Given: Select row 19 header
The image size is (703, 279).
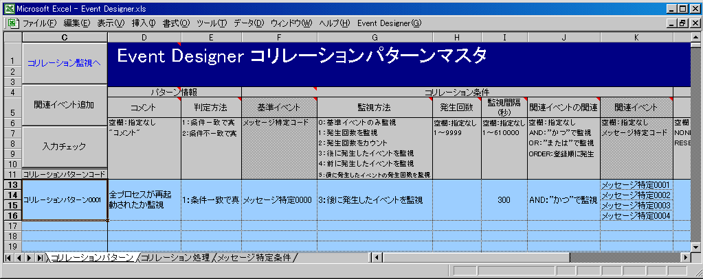Looking at the screenshot, I should (12, 246).
